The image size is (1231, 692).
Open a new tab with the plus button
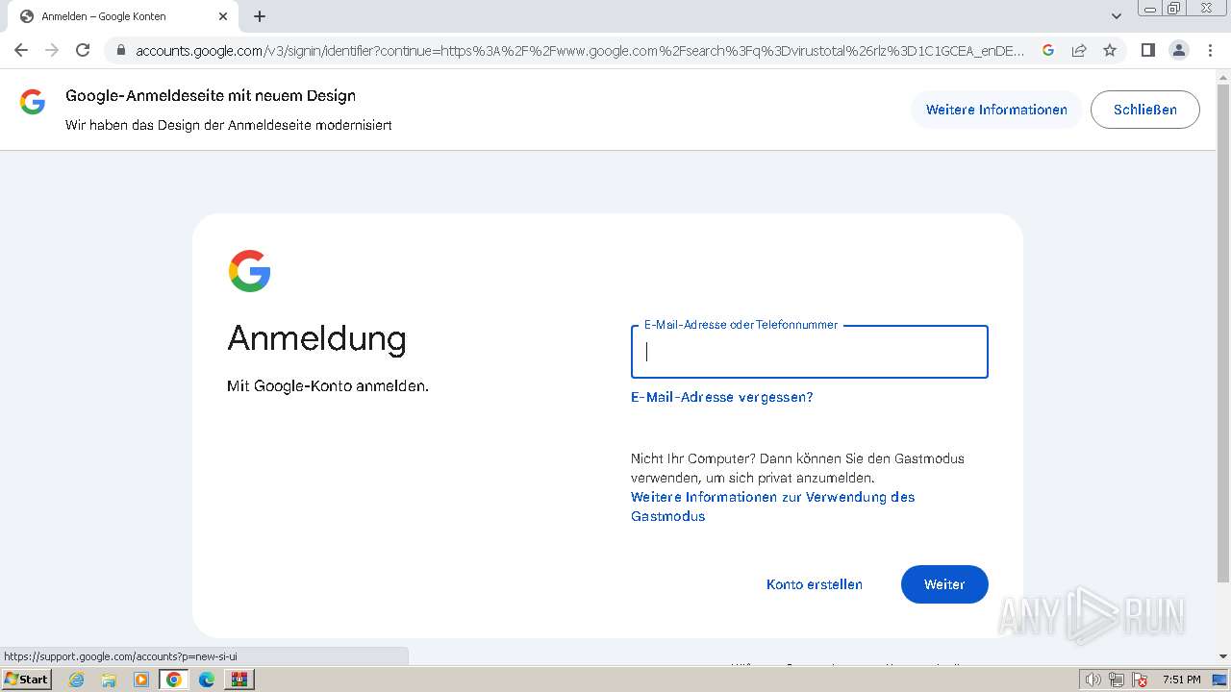[x=260, y=16]
